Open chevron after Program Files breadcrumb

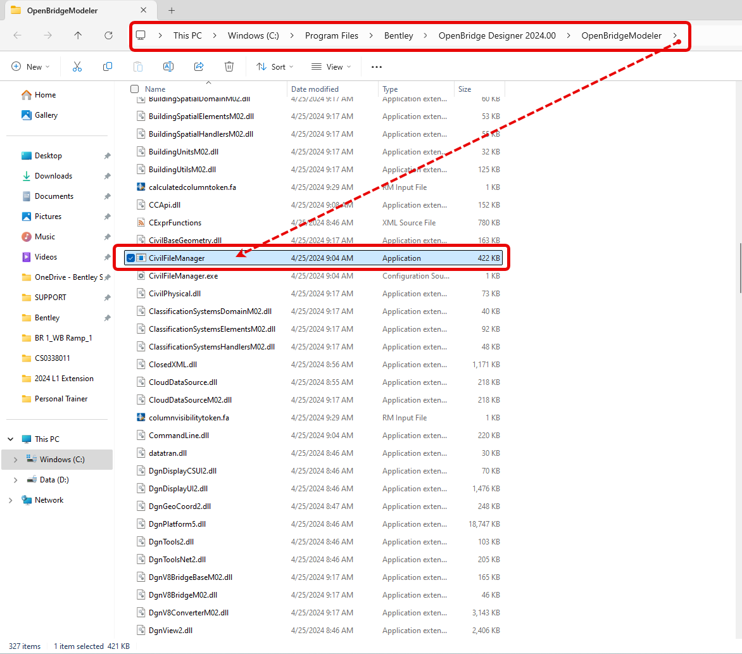(371, 35)
